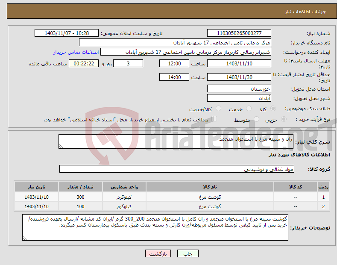The width and height of the screenshot is (337, 265).
Task: Click the general description text area
Action: (176, 141)
